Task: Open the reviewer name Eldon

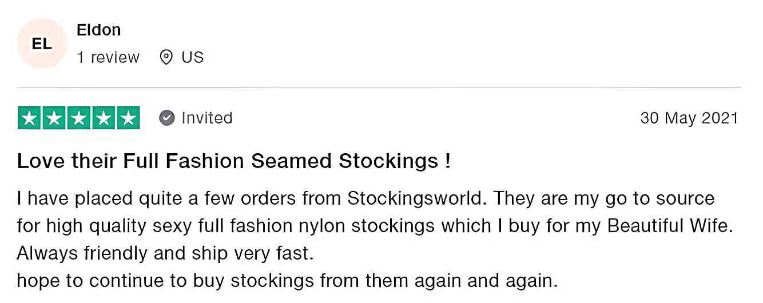Action: click(98, 30)
